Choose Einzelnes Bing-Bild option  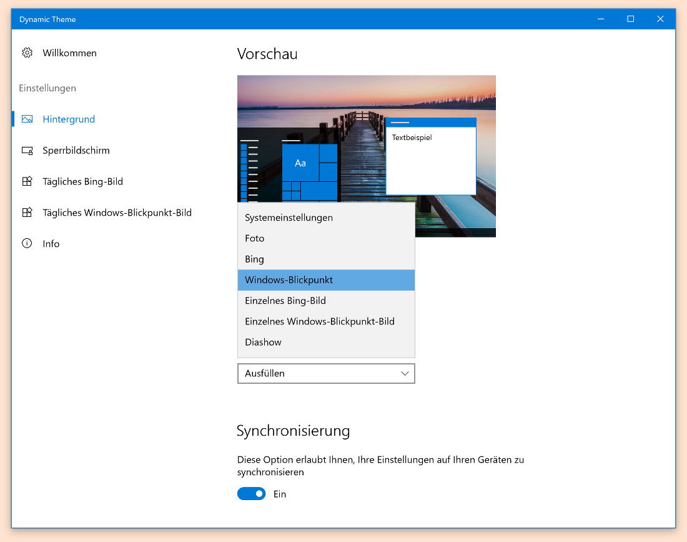[327, 301]
